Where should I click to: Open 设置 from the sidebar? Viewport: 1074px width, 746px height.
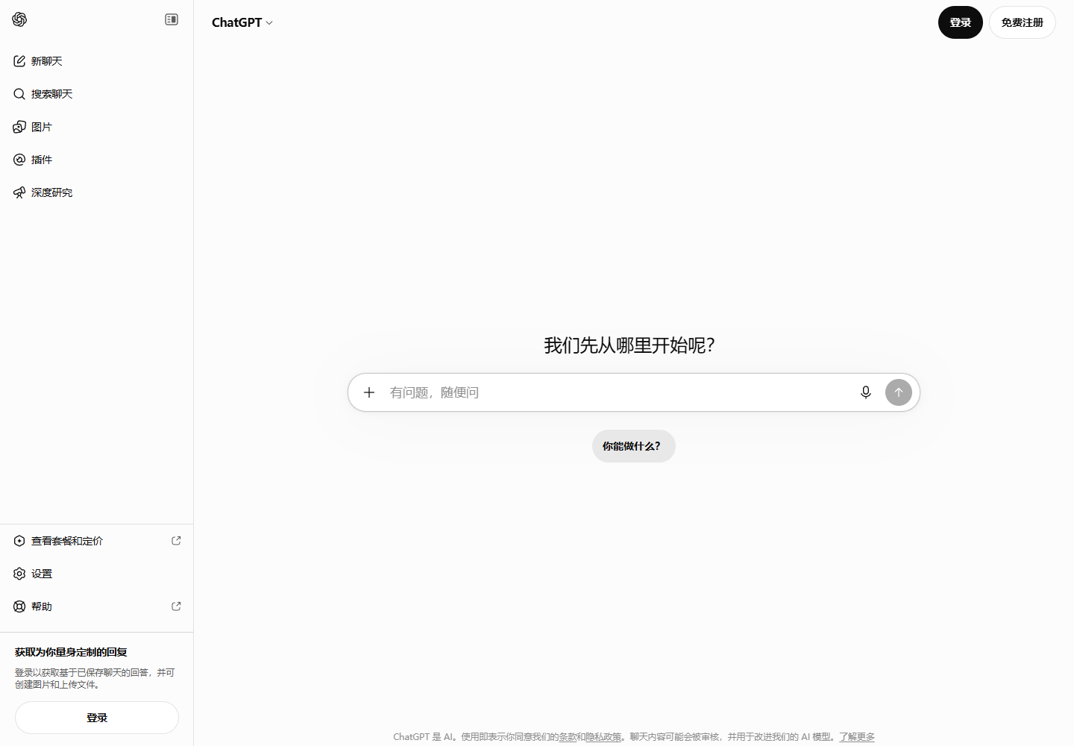pos(97,574)
